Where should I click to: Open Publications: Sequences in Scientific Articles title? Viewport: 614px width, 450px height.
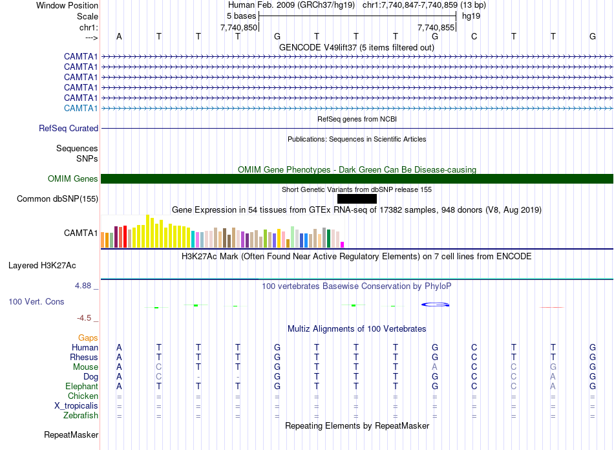pyautogui.click(x=357, y=139)
